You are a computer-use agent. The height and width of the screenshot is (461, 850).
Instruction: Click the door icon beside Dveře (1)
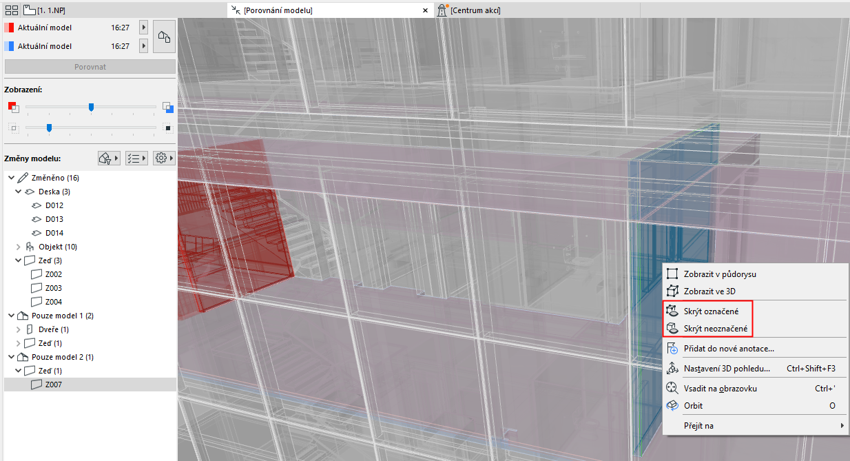30,329
